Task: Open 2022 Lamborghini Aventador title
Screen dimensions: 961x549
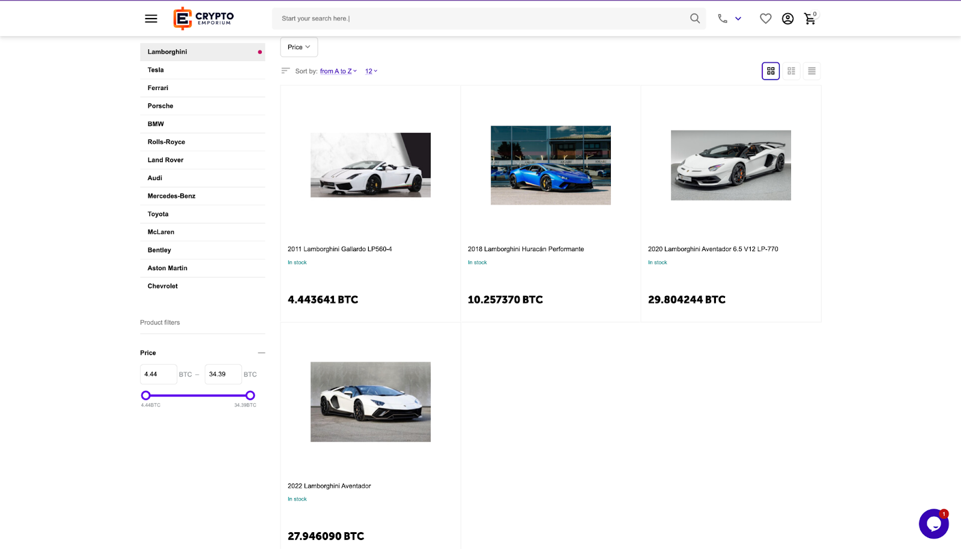Action: [x=329, y=486]
